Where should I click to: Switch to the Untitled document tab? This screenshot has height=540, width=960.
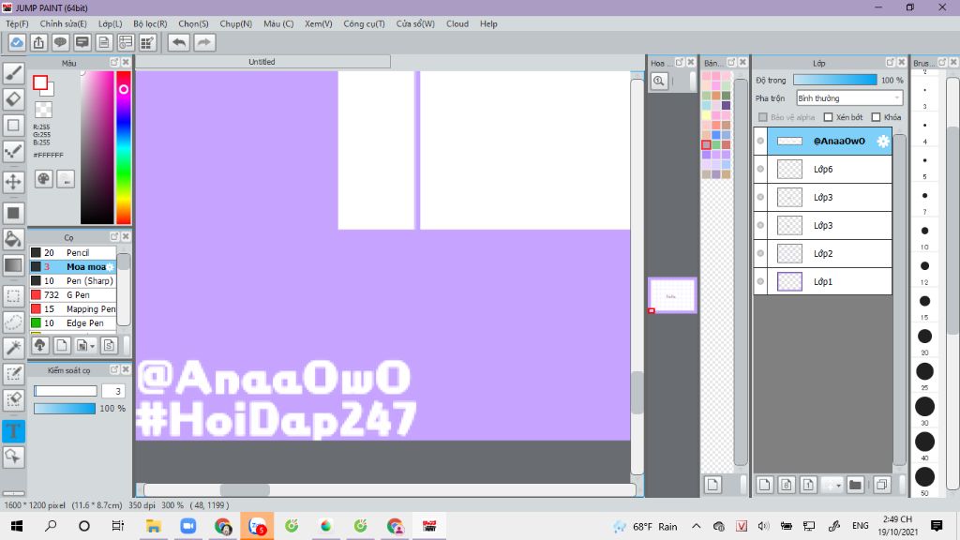coord(262,62)
